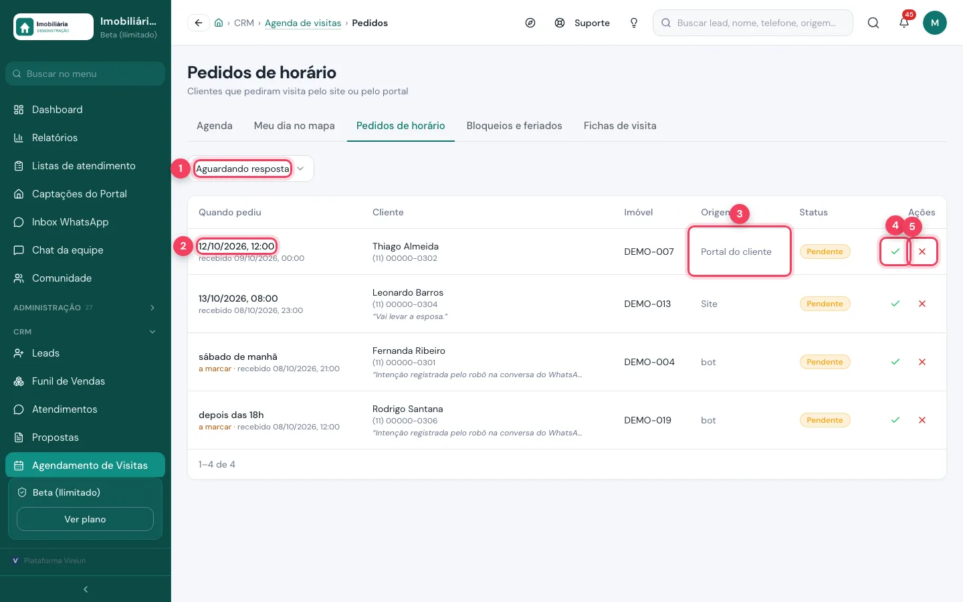The image size is (963, 602).
Task: Click the Ver plano button
Action: click(85, 519)
